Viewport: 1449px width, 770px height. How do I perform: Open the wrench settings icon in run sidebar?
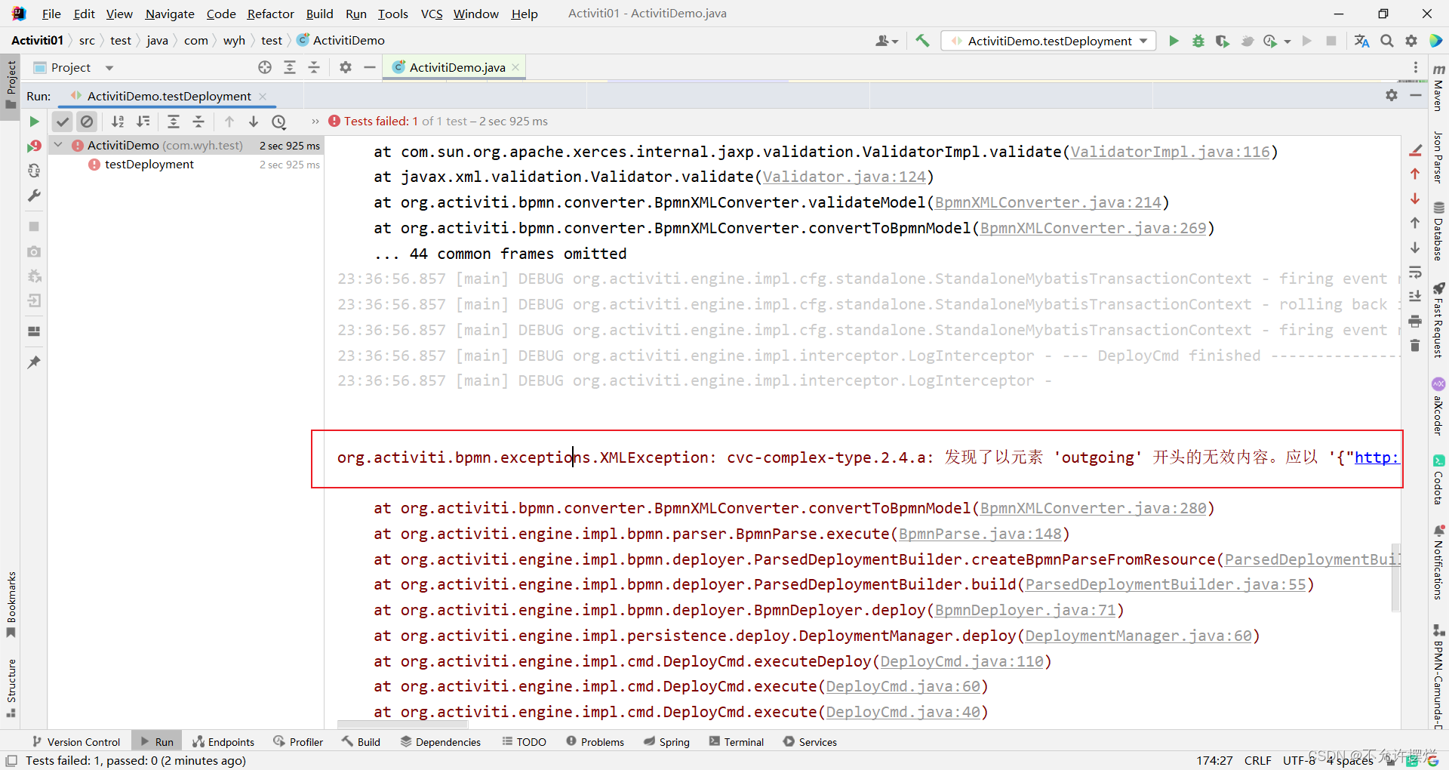click(x=34, y=196)
